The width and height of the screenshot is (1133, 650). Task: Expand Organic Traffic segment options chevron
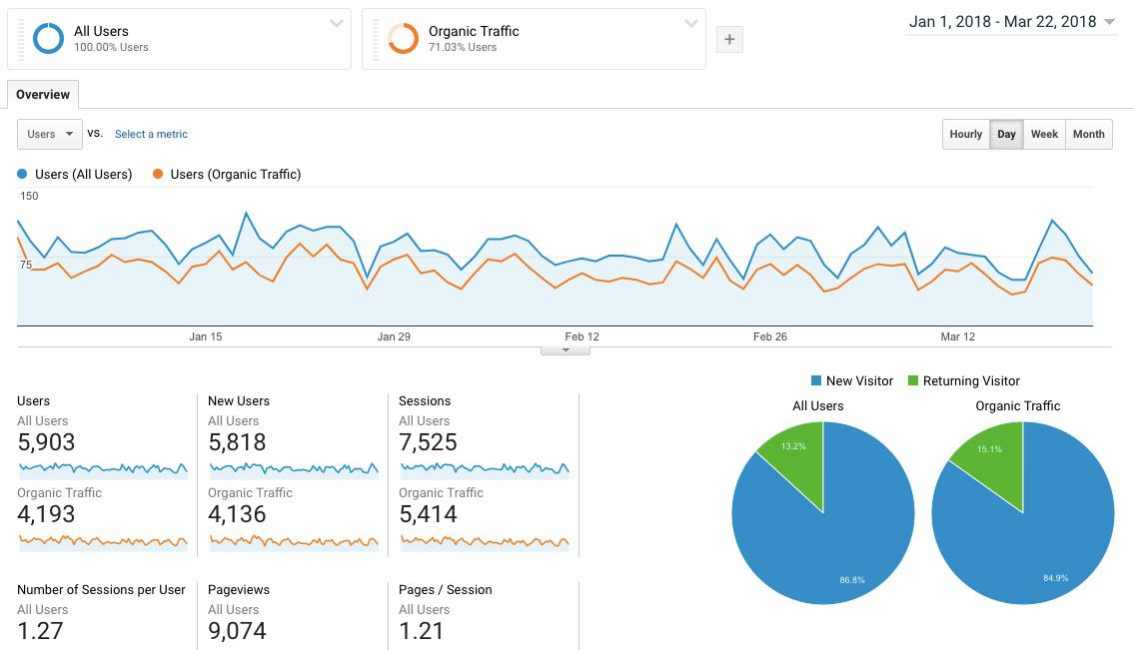[x=690, y=24]
